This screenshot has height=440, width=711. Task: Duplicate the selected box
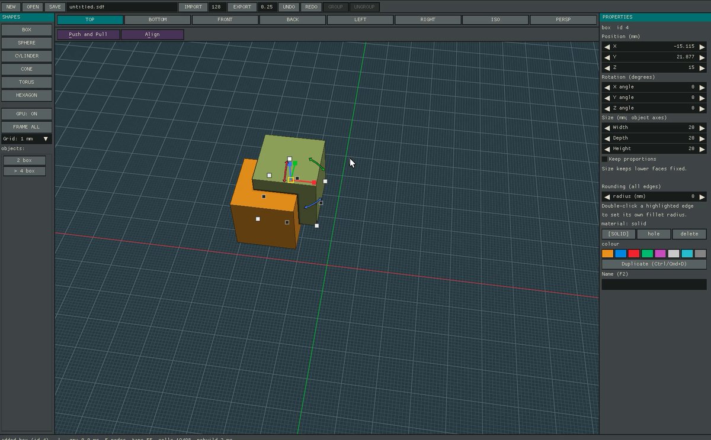click(x=654, y=264)
